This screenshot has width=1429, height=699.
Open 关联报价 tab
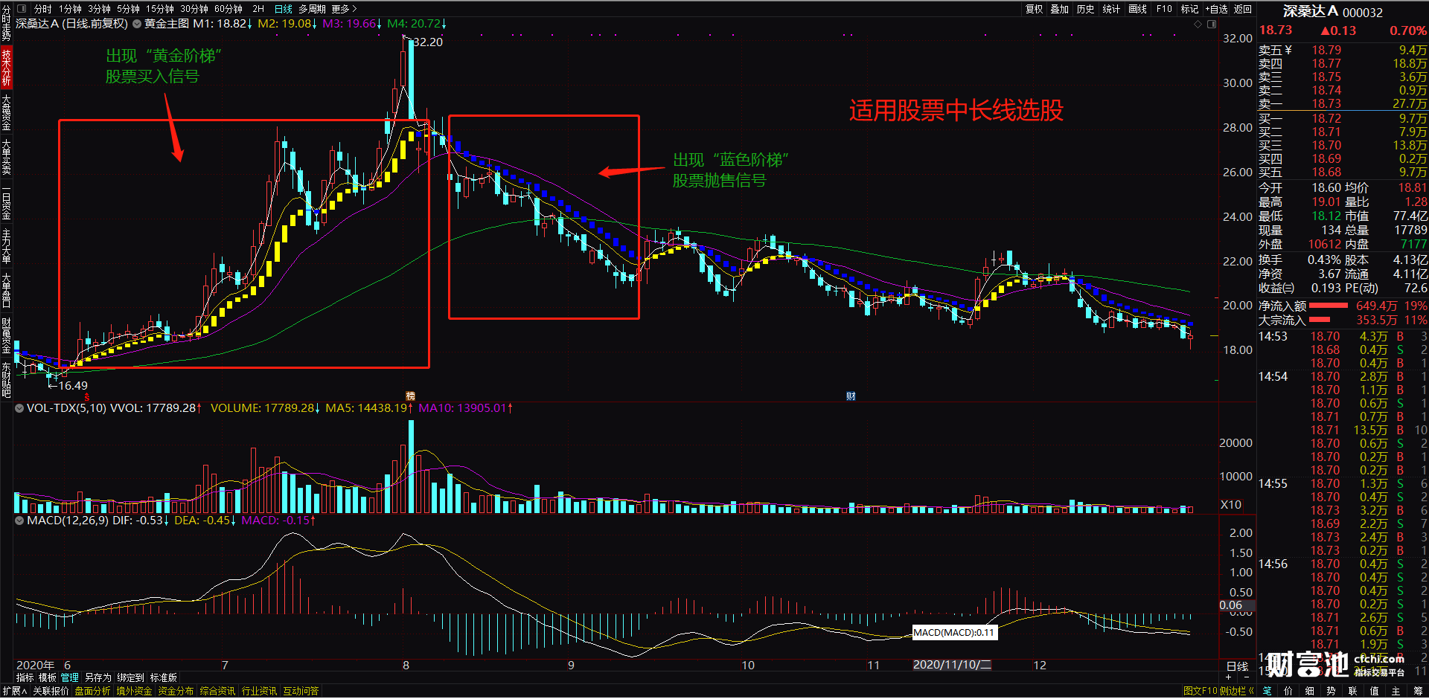[x=51, y=691]
